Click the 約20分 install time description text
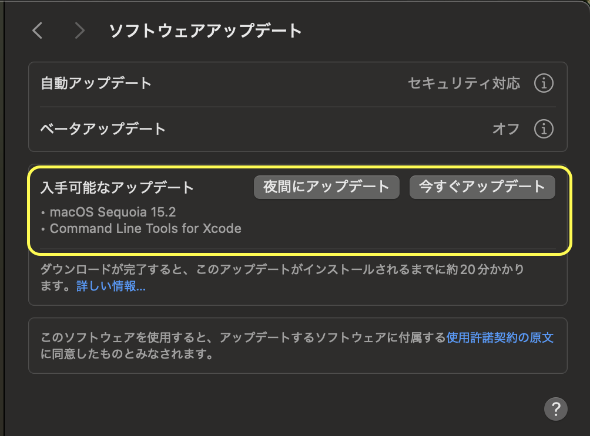The image size is (590, 436). point(282,271)
